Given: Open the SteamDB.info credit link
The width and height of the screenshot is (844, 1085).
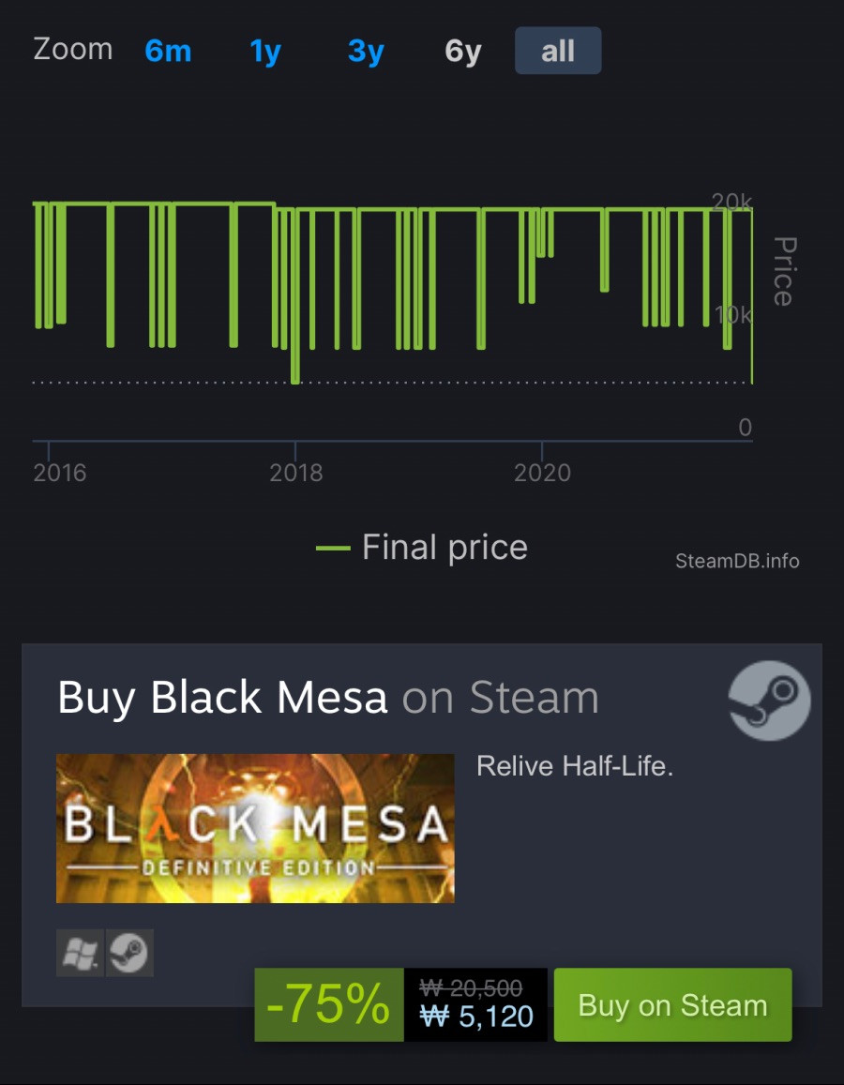Looking at the screenshot, I should (737, 561).
